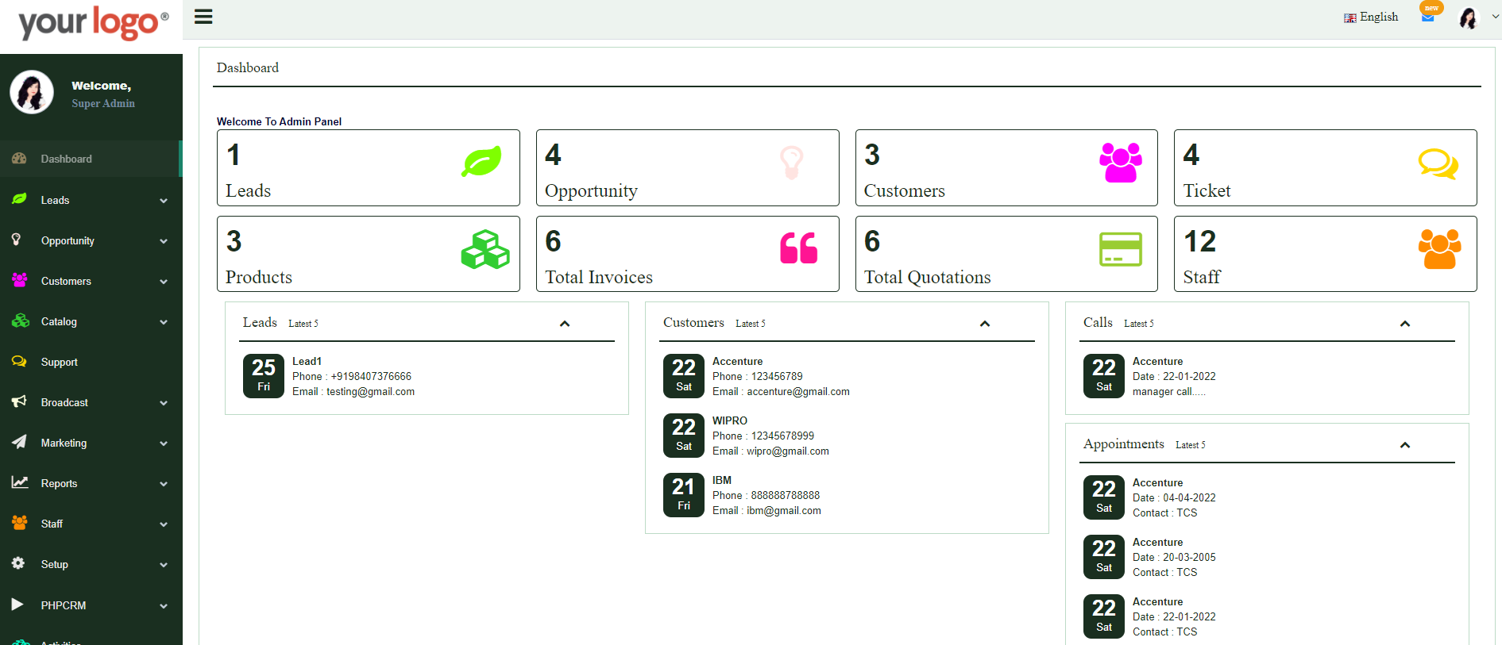
Task: Open Reports in the sidebar menu
Action: coord(91,483)
